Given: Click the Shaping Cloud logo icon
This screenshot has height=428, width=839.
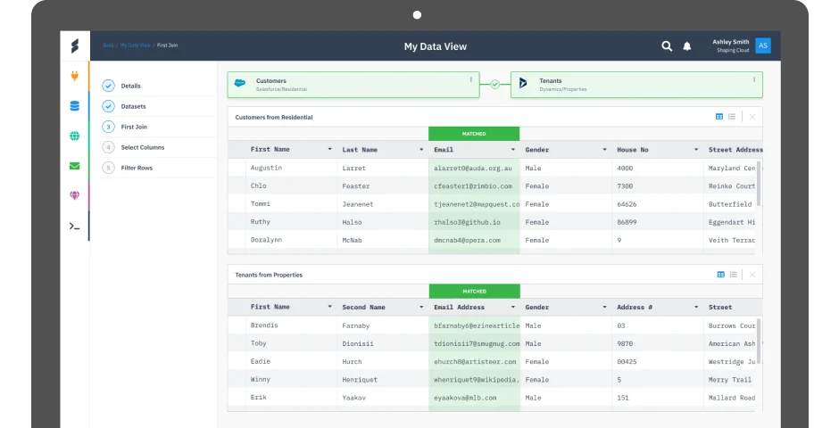Looking at the screenshot, I should (x=75, y=46).
